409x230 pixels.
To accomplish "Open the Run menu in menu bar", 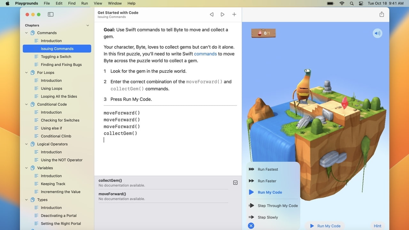I will click(85, 3).
